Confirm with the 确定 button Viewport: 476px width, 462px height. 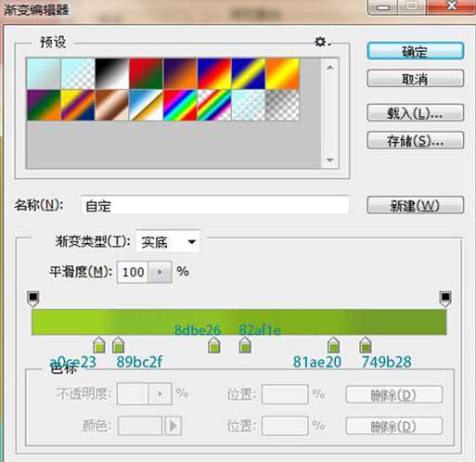point(416,51)
